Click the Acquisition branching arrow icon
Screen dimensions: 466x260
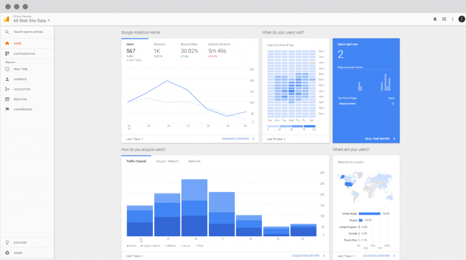point(7,89)
